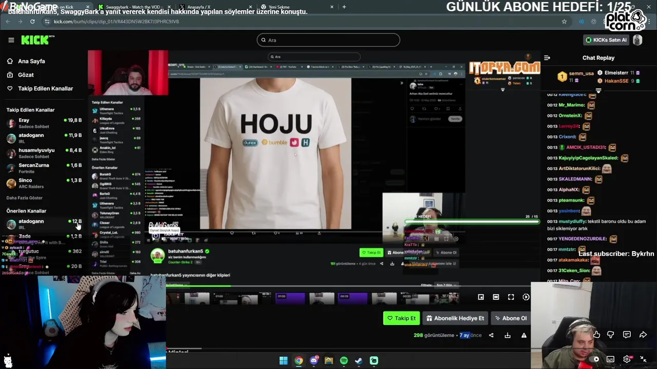Open atadogann in followed channels list
Viewport: 657px width, 369px height.
[x=44, y=137]
